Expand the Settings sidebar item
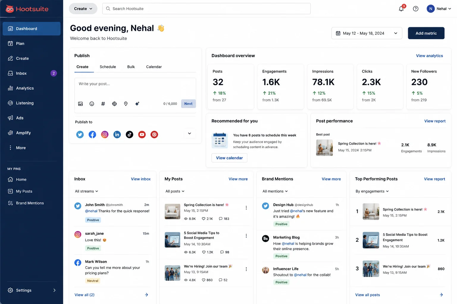This screenshot has height=304, width=457. [32, 290]
